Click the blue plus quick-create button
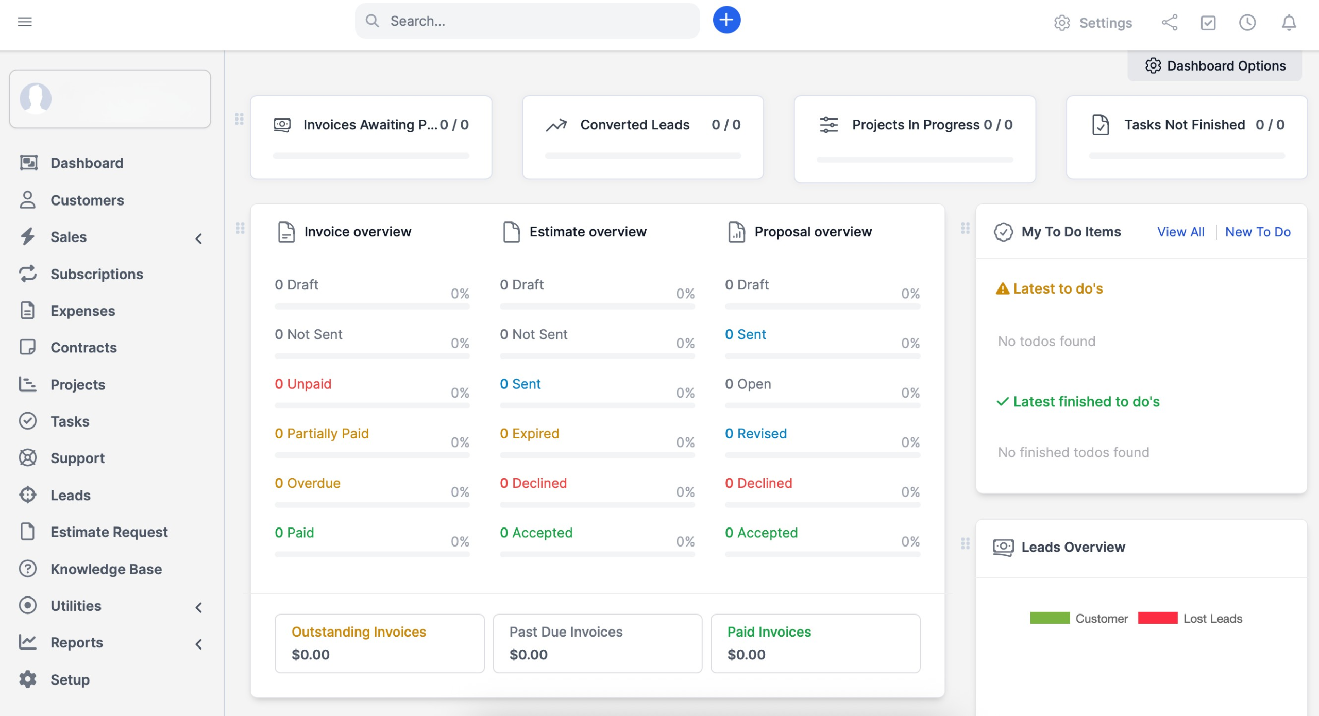The height and width of the screenshot is (716, 1319). [726, 20]
